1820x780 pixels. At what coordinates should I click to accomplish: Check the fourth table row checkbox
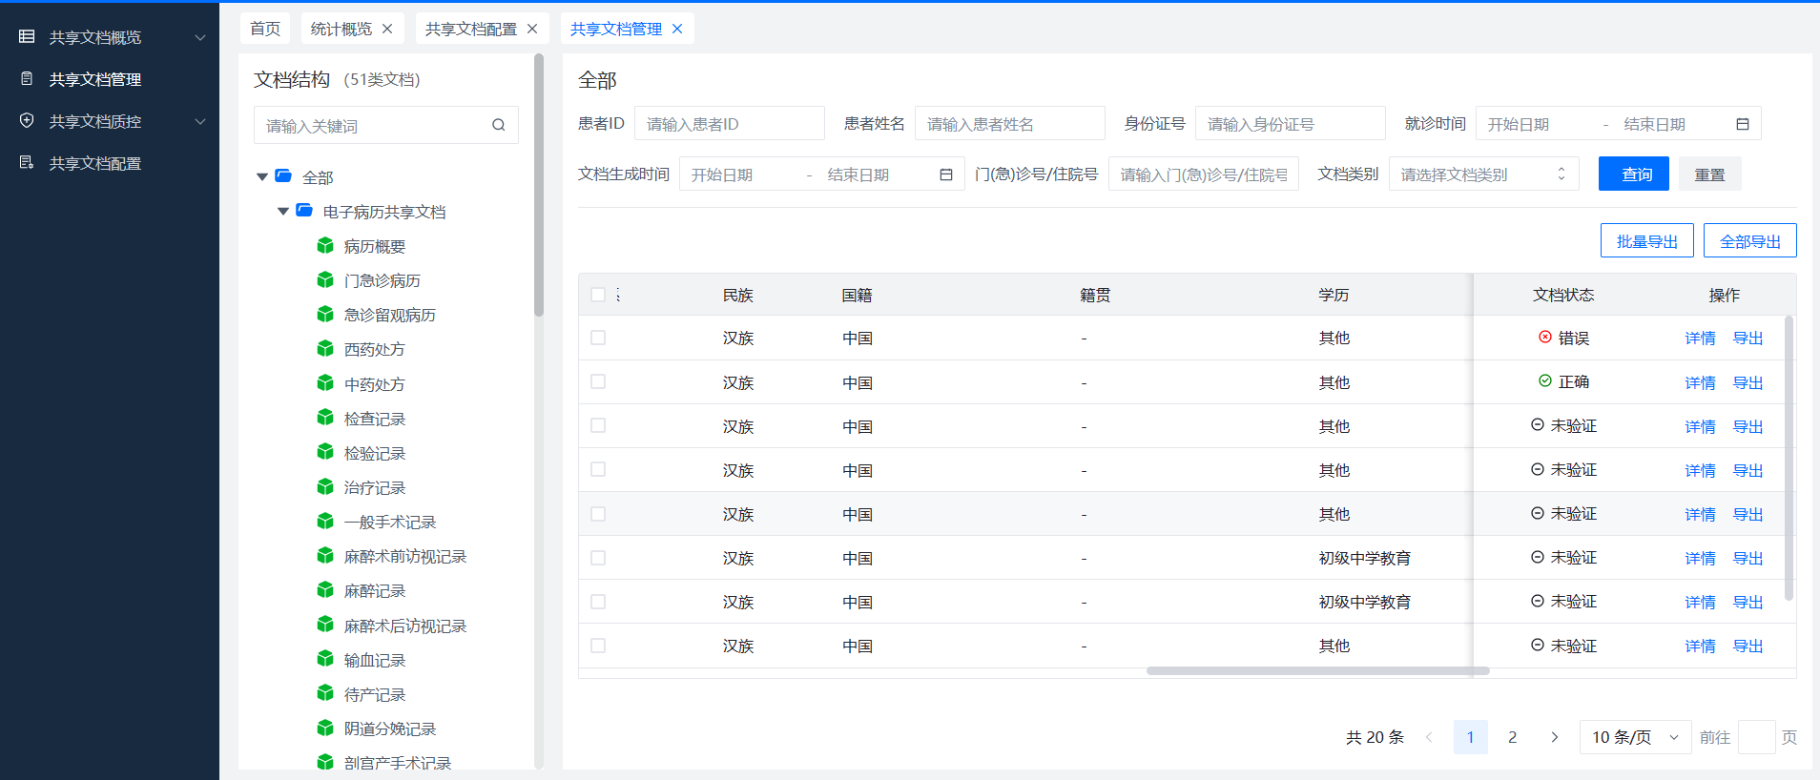tap(598, 469)
